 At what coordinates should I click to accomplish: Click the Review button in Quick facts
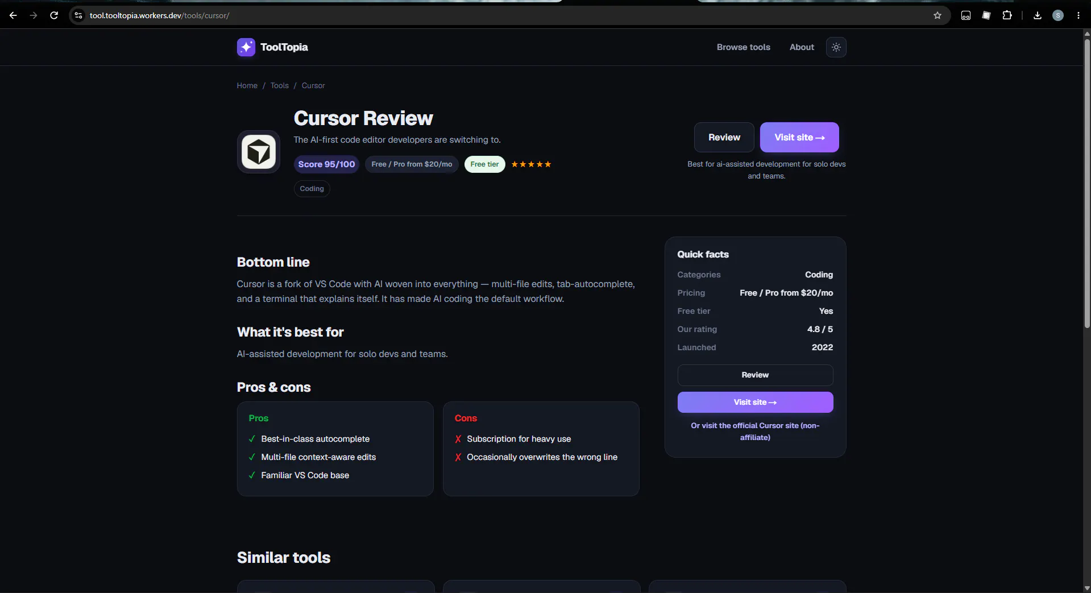[x=755, y=375]
